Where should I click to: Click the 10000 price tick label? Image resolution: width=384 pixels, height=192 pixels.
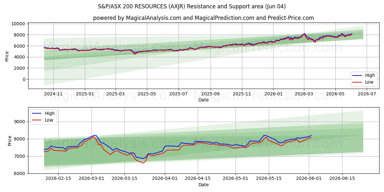click(19, 24)
